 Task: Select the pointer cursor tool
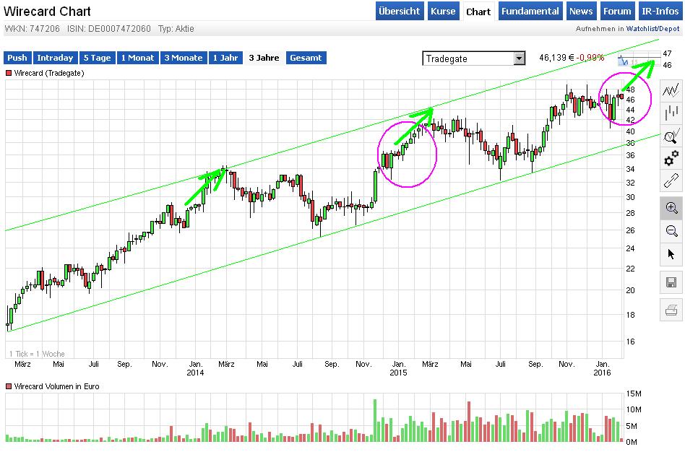click(x=671, y=254)
